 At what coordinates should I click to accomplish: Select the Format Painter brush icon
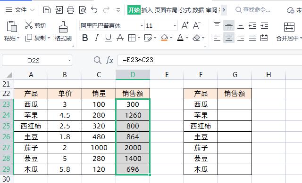point(63,27)
